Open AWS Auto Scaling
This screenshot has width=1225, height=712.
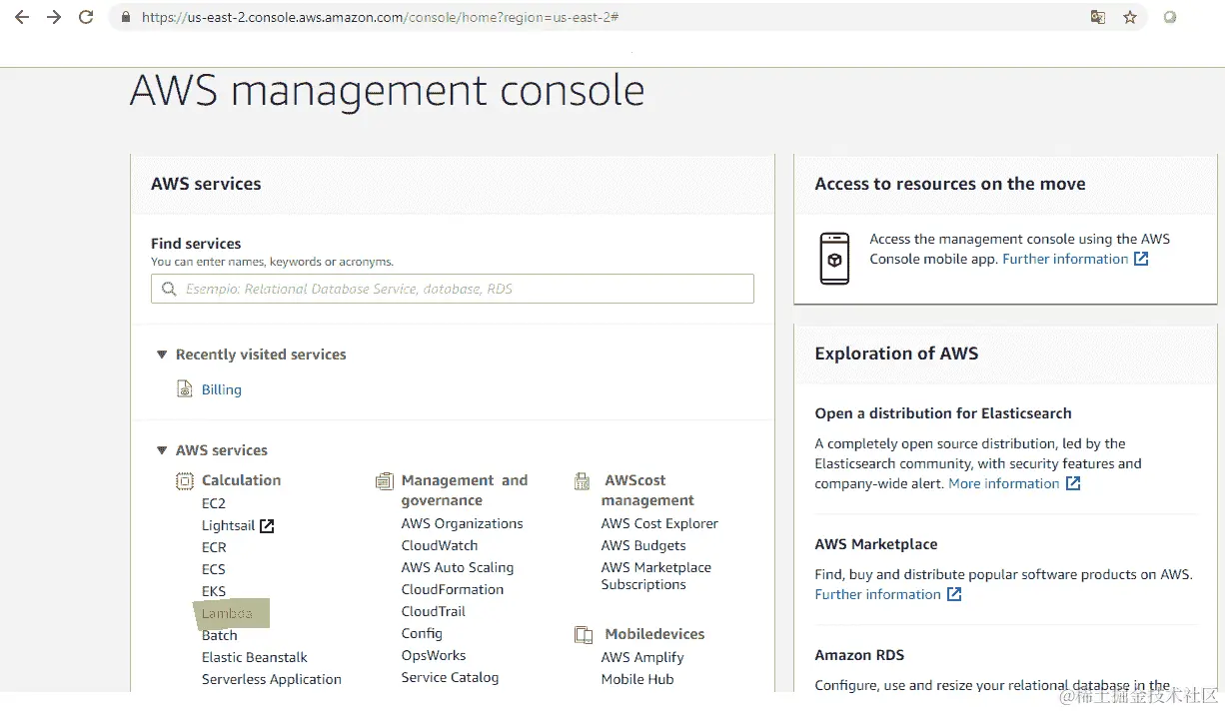click(x=458, y=567)
